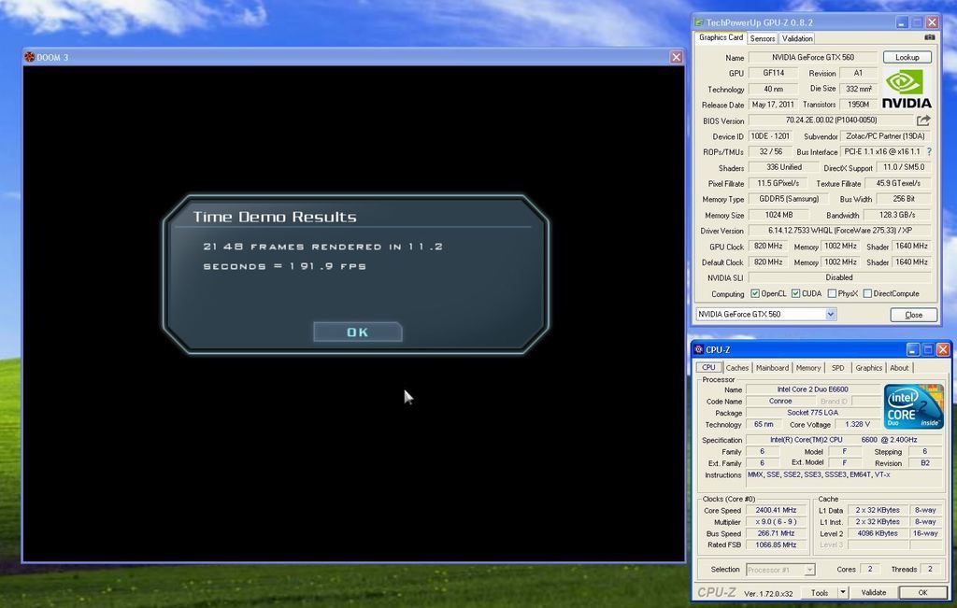Click the Multiplier value x 9.0 ( 6 - 9 )
Viewport: 957px width, 608px height.
click(x=776, y=521)
